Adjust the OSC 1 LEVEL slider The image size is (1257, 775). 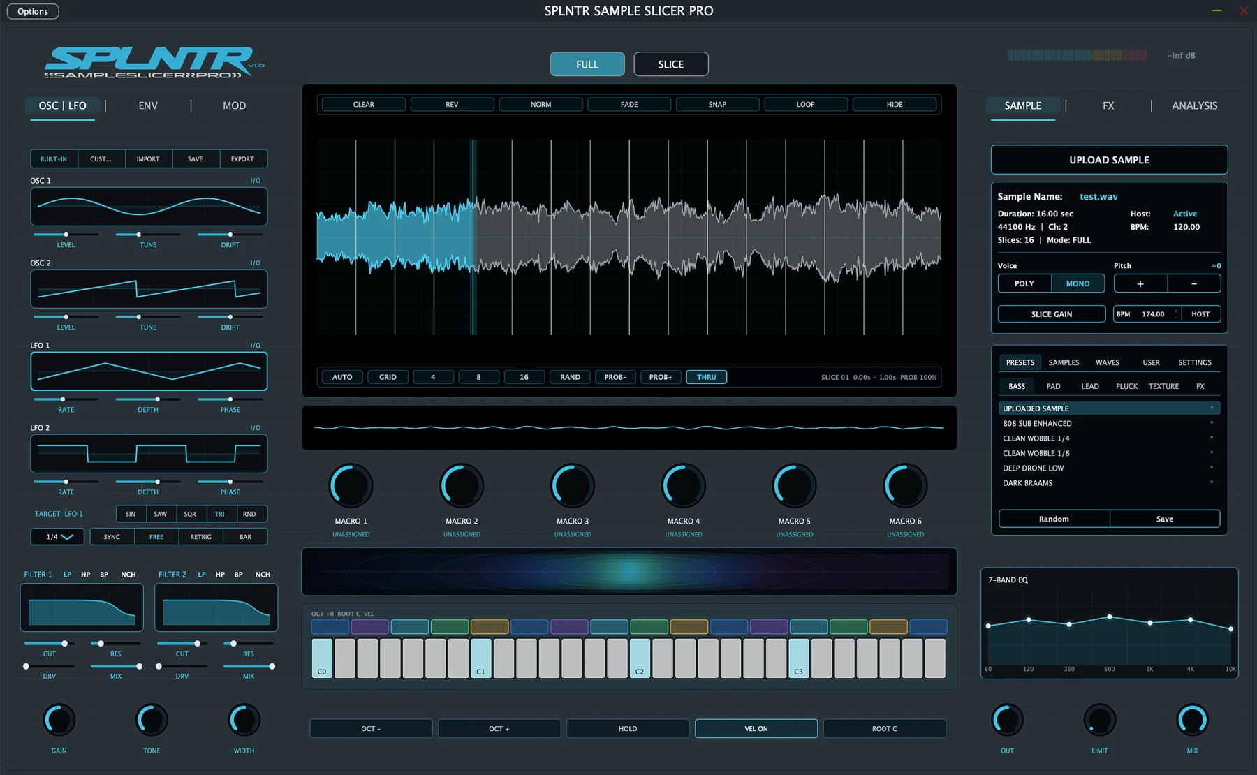click(x=66, y=235)
